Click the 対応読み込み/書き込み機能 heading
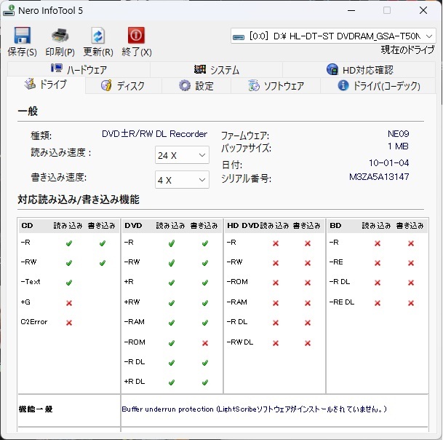This screenshot has width=443, height=440. click(x=79, y=200)
